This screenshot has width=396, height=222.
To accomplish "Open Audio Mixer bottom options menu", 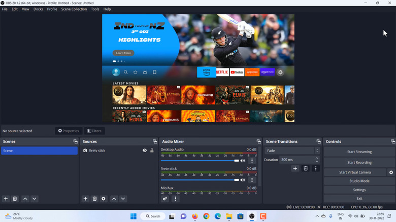I will click(x=175, y=199).
